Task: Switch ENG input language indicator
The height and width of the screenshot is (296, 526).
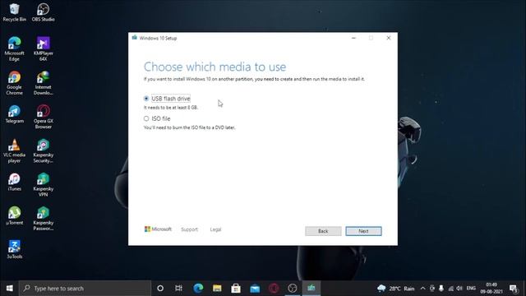Action: point(471,289)
